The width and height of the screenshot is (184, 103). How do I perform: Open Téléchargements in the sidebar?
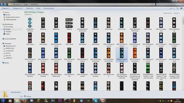pos(11,19)
